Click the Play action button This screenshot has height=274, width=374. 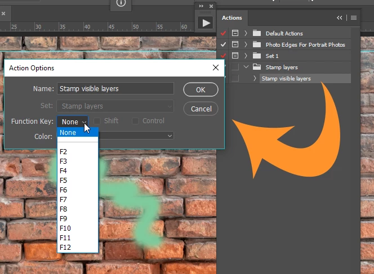coord(205,23)
